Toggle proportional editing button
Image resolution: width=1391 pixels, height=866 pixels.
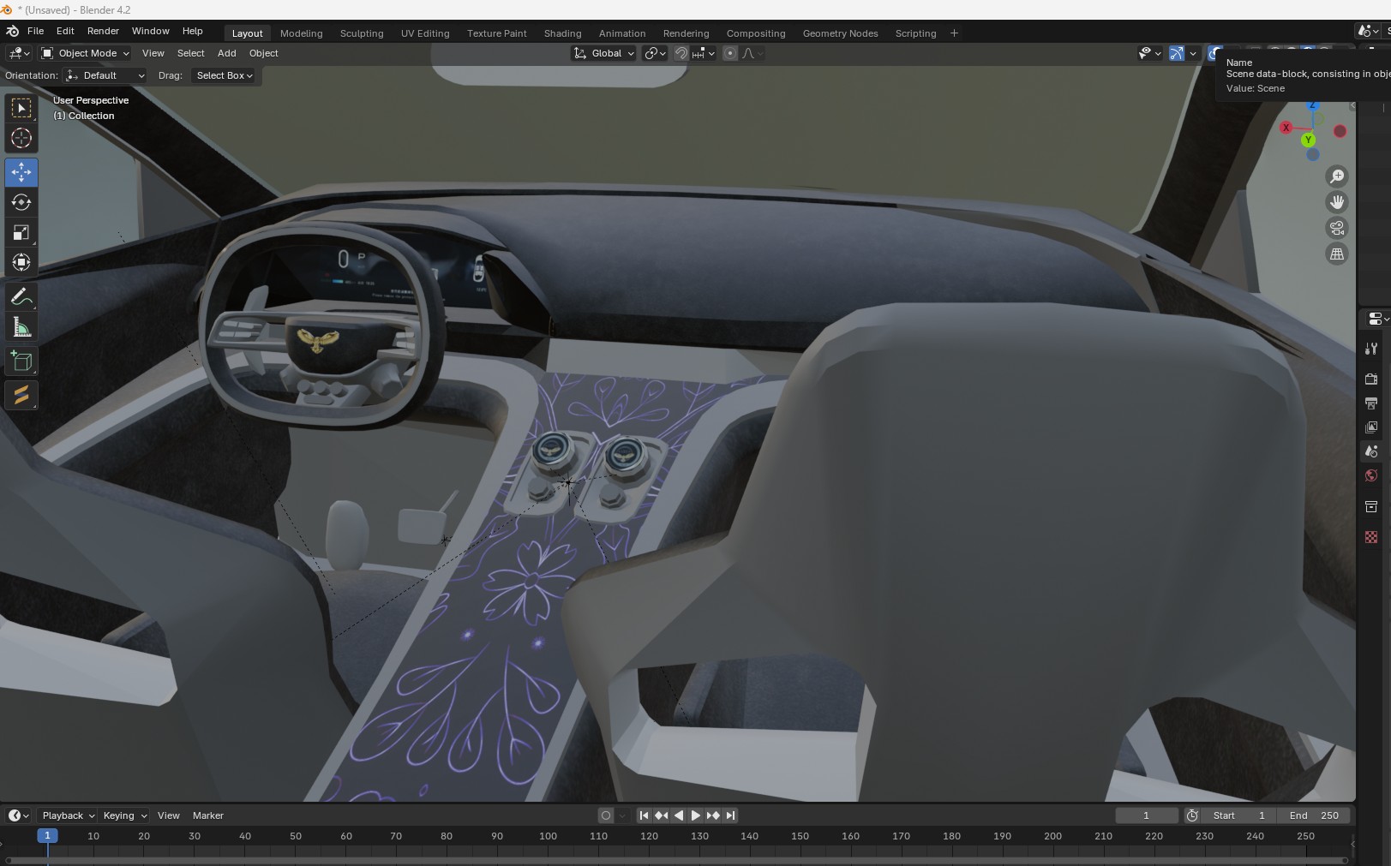[730, 53]
